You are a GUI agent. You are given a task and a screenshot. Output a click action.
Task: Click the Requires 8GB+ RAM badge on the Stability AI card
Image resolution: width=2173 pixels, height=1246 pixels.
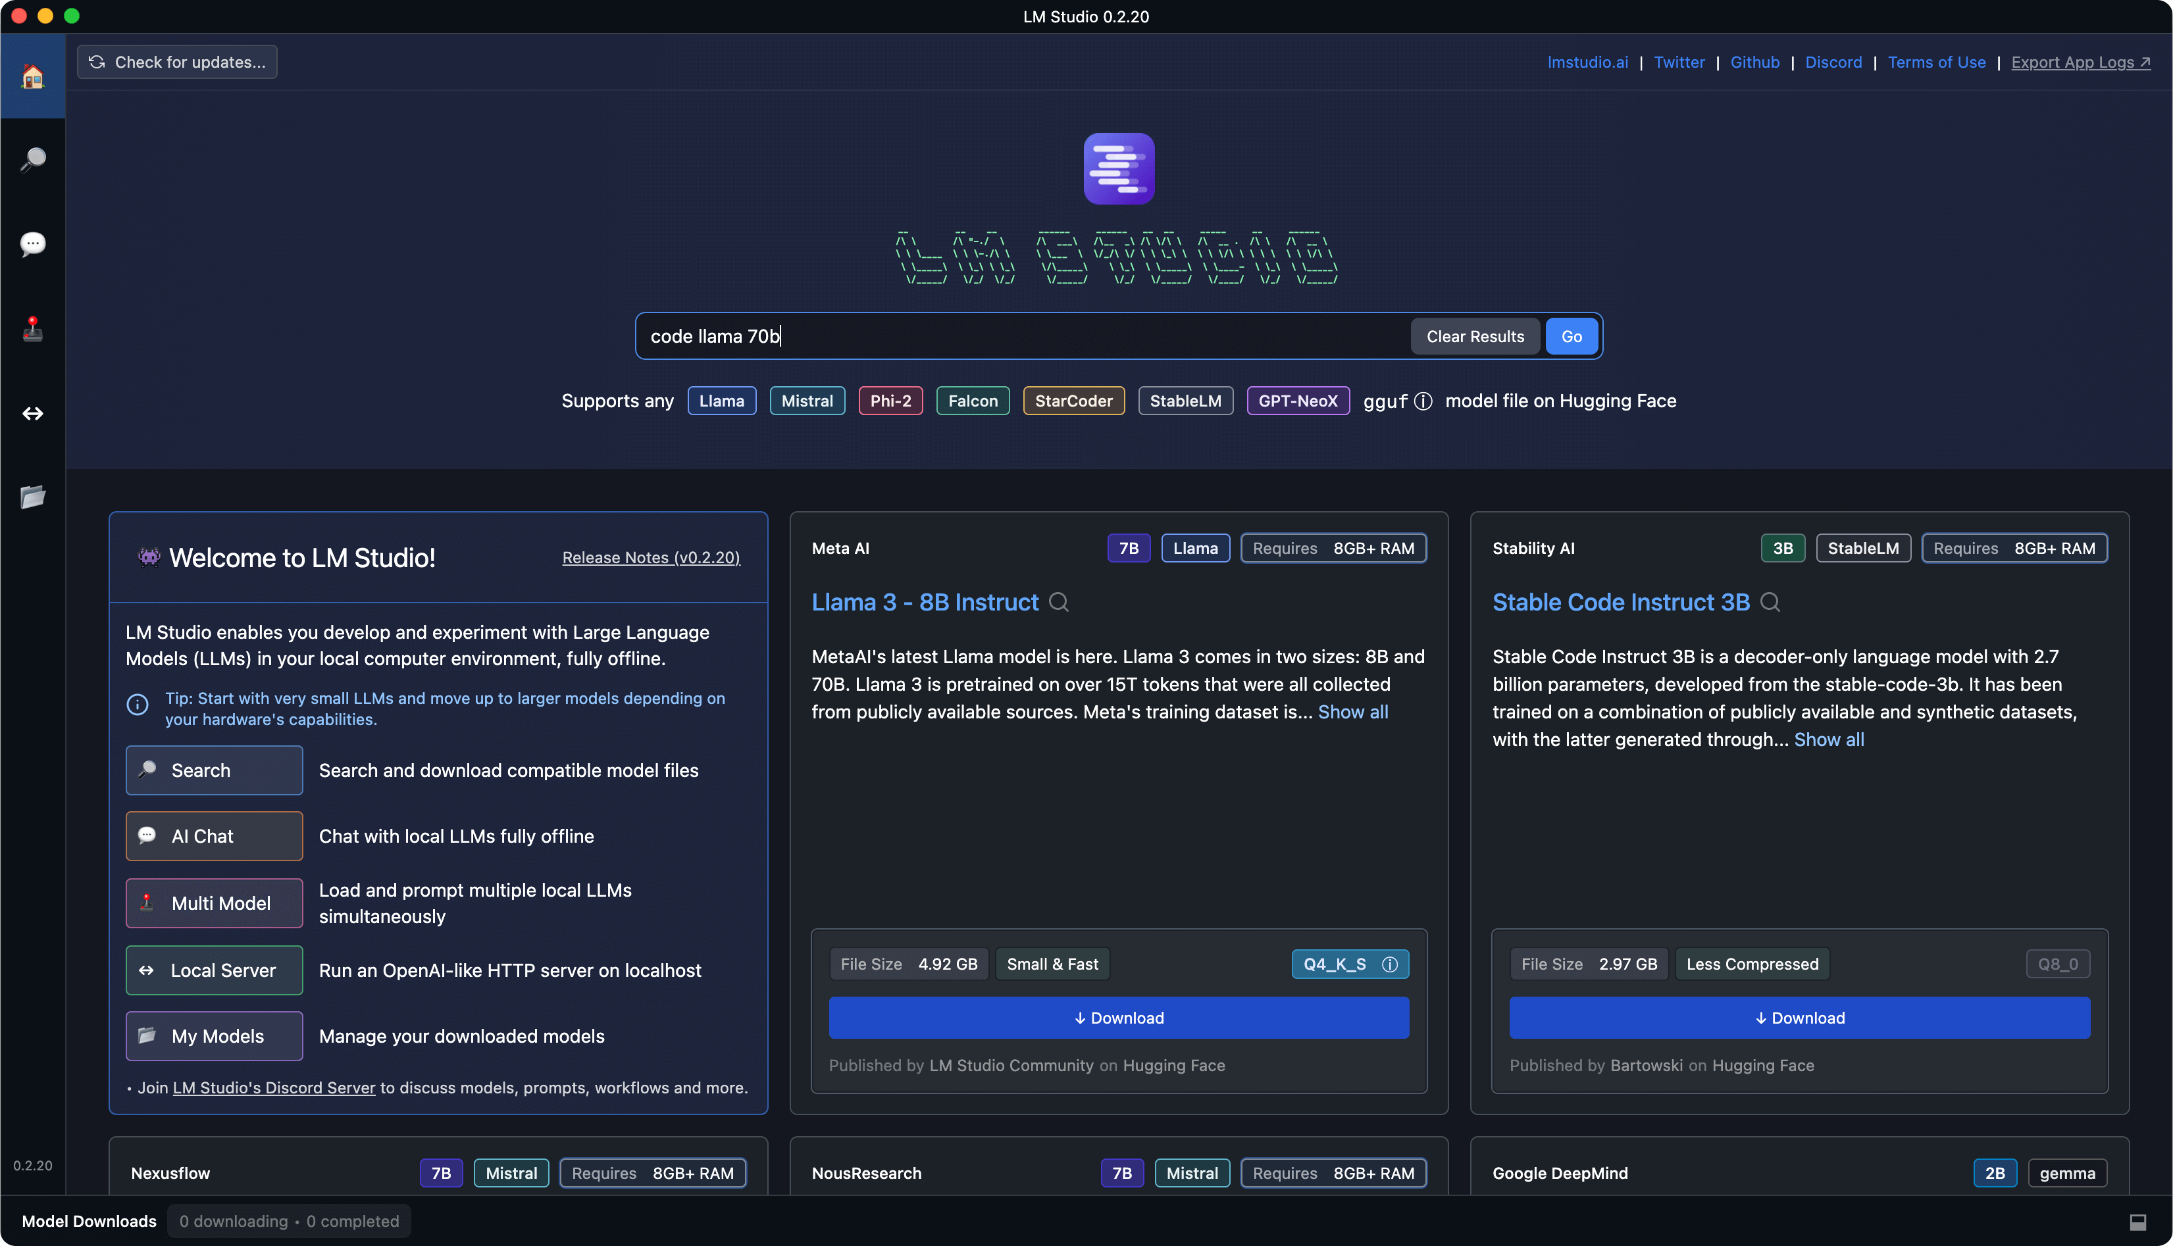pos(2014,549)
